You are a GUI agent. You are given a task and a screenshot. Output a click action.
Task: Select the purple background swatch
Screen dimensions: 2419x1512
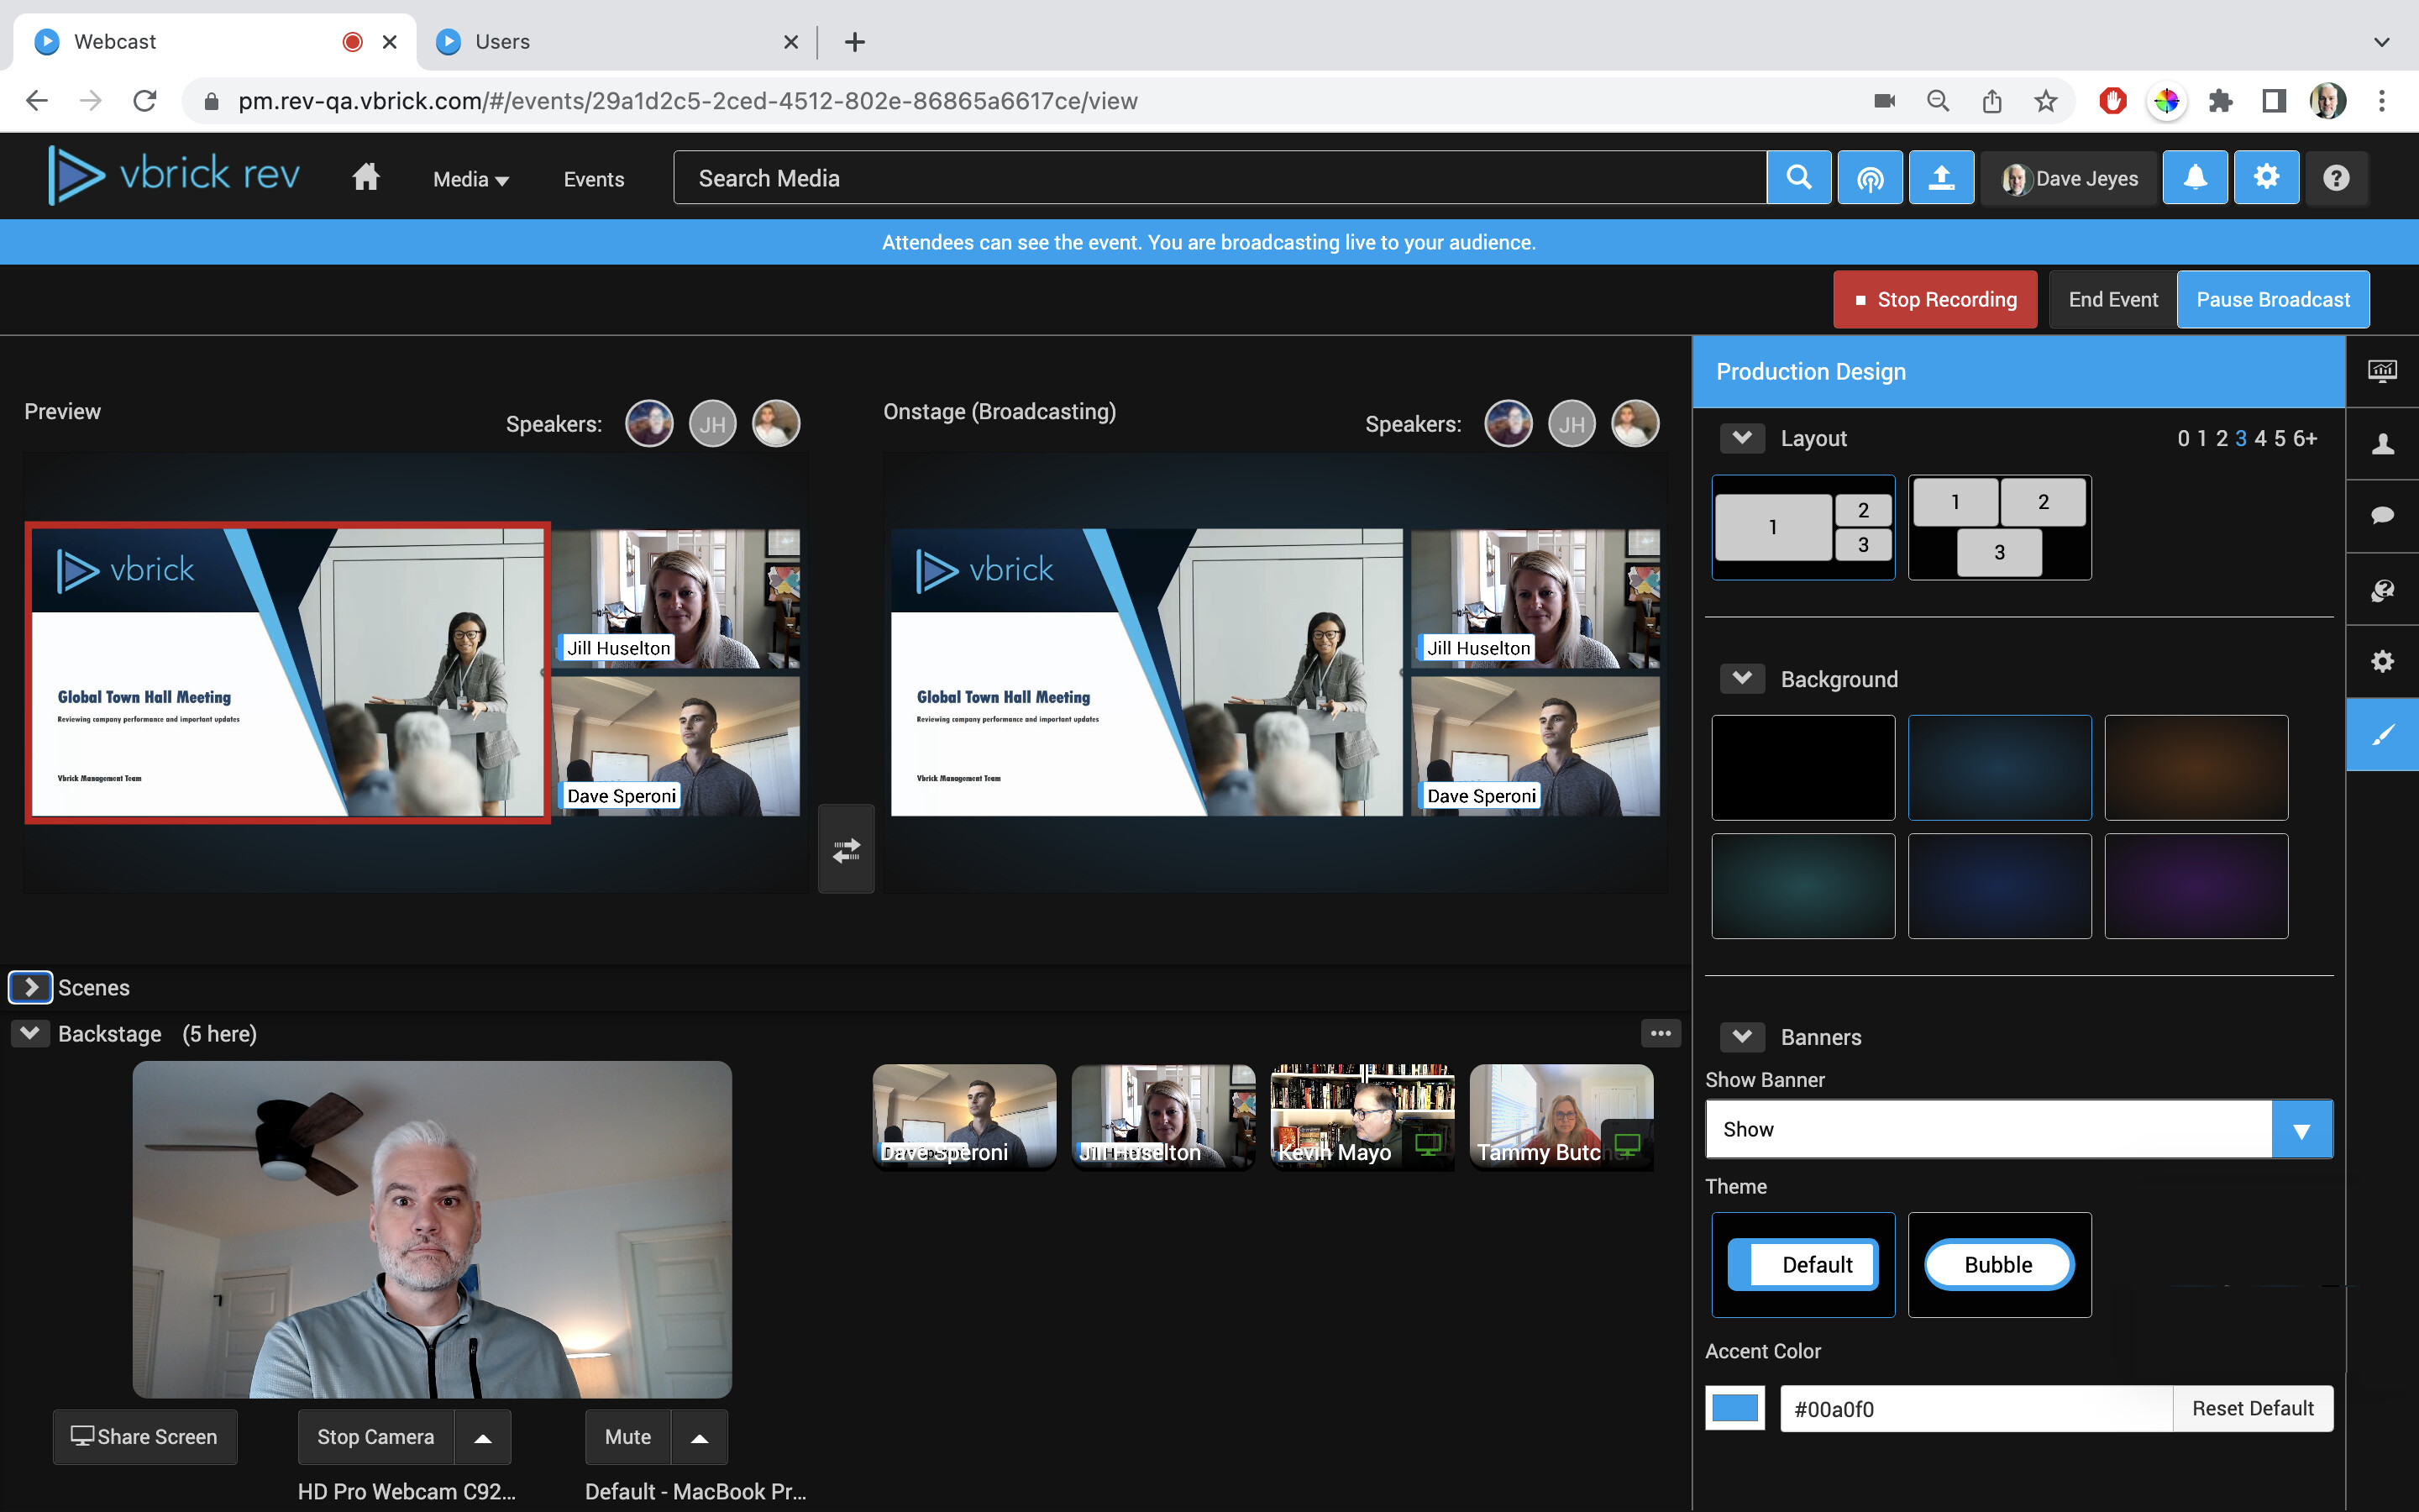(2196, 885)
